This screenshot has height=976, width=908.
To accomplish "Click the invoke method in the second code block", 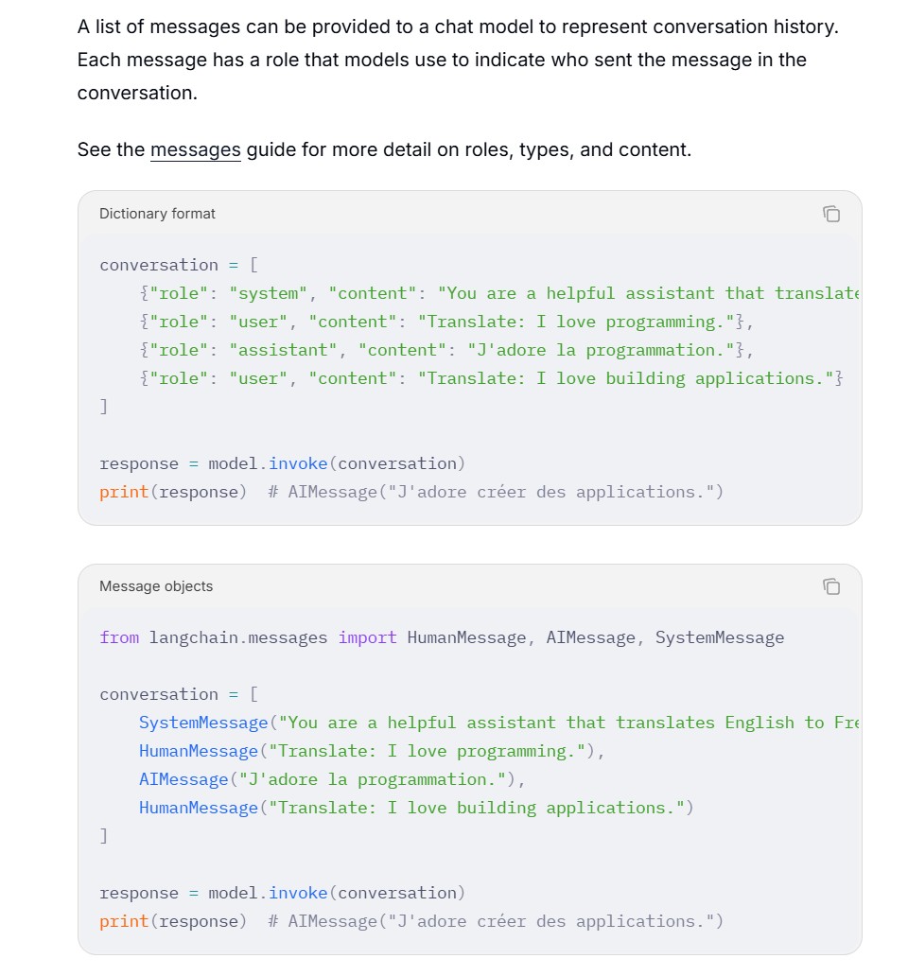I will [x=298, y=893].
